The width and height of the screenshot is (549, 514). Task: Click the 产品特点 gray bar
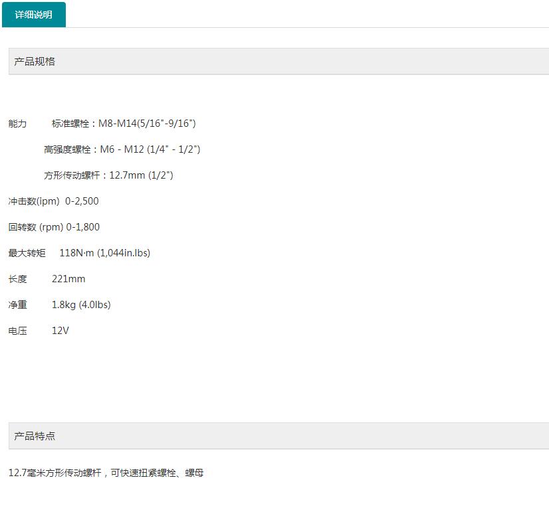266,436
